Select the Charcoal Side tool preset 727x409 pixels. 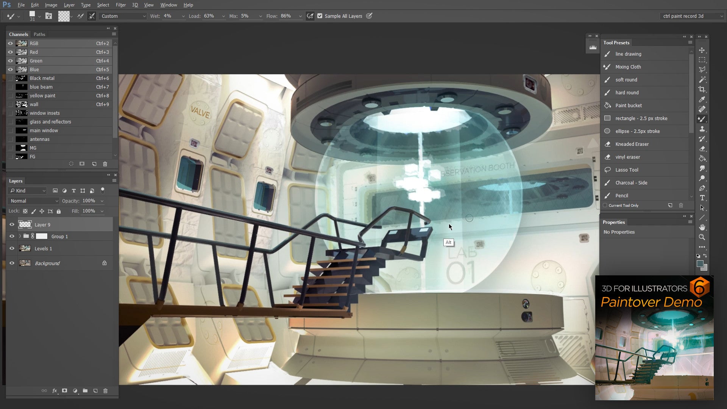tap(632, 182)
